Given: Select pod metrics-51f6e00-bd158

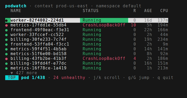Looking at the screenshot, I should click(x=87, y=54).
